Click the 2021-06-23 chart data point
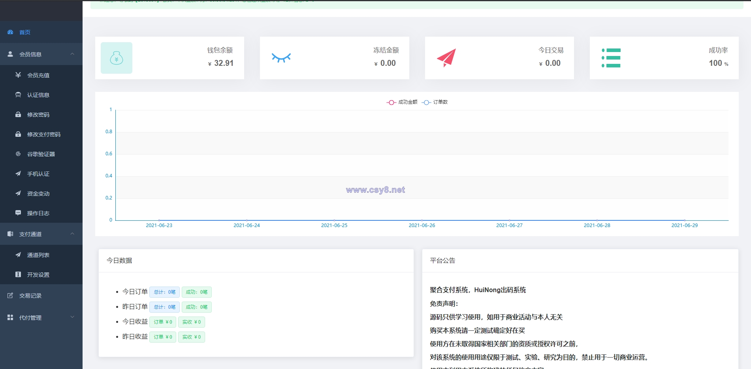 point(159,220)
